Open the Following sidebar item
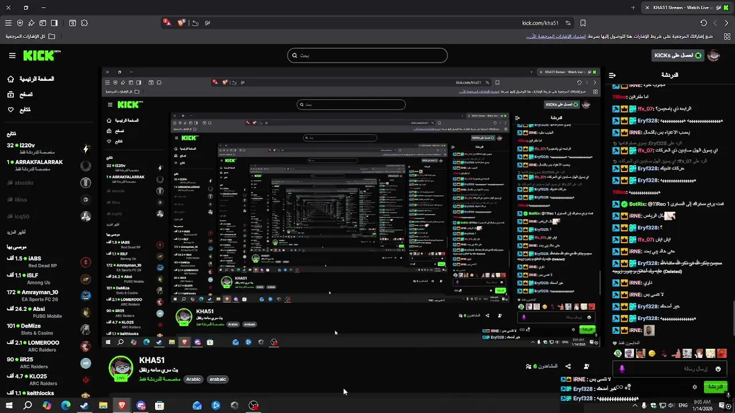Image resolution: width=735 pixels, height=413 pixels. tap(19, 110)
